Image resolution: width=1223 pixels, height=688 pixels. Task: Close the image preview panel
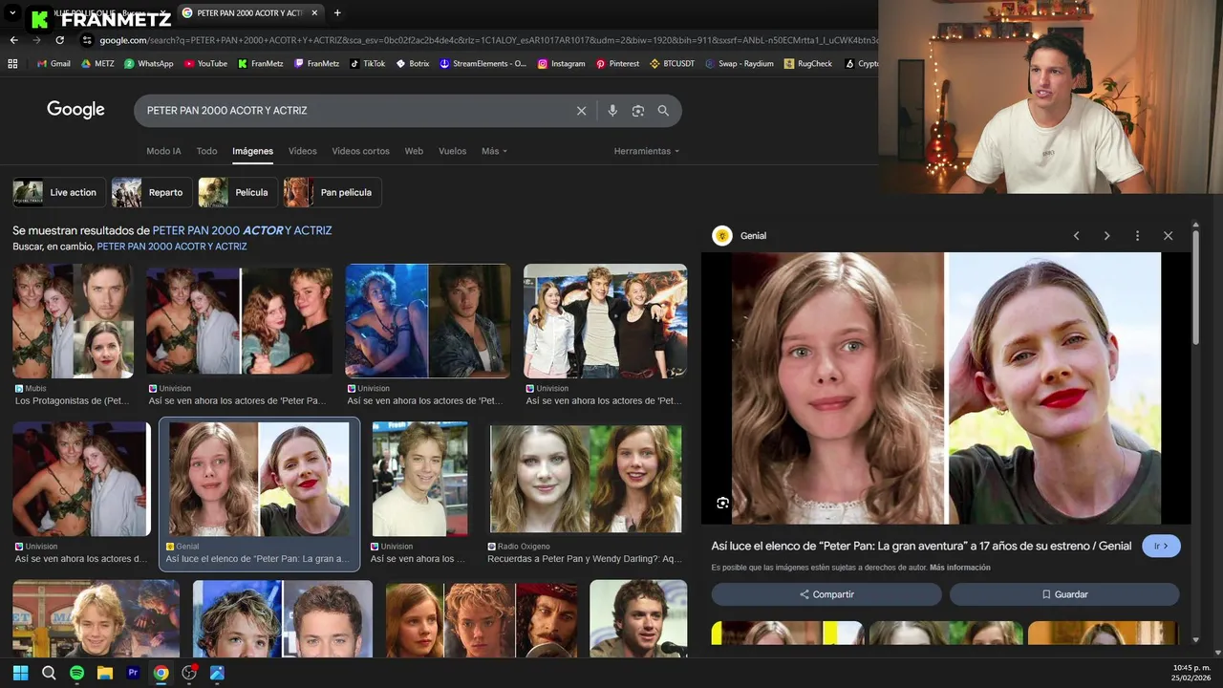point(1168,236)
